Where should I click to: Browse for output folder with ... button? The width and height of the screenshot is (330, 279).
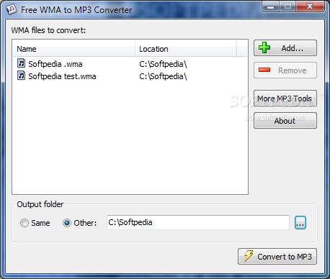[300, 223]
